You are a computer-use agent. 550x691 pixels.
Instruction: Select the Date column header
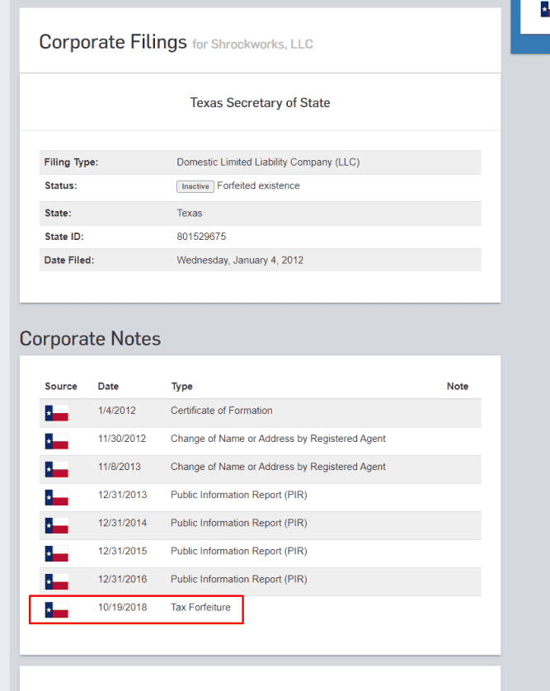coord(108,387)
